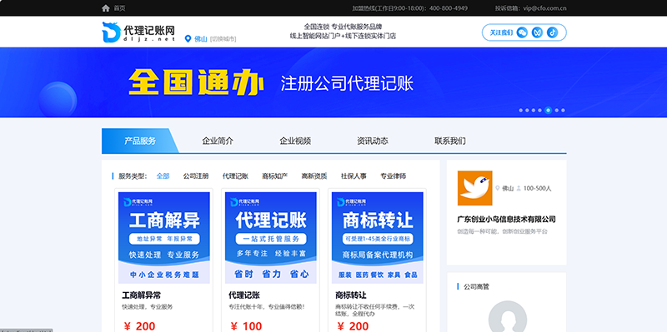Filter service type by 专业律师

click(x=394, y=176)
